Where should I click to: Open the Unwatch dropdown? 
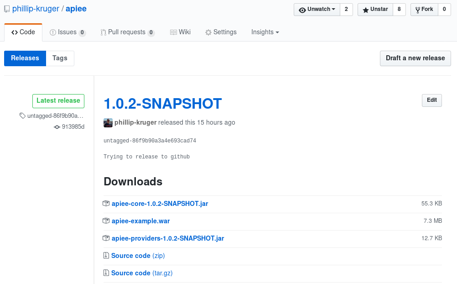point(317,10)
